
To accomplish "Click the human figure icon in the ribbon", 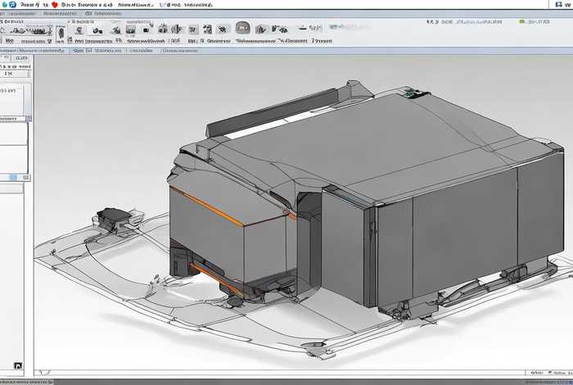I will click(x=61, y=33).
